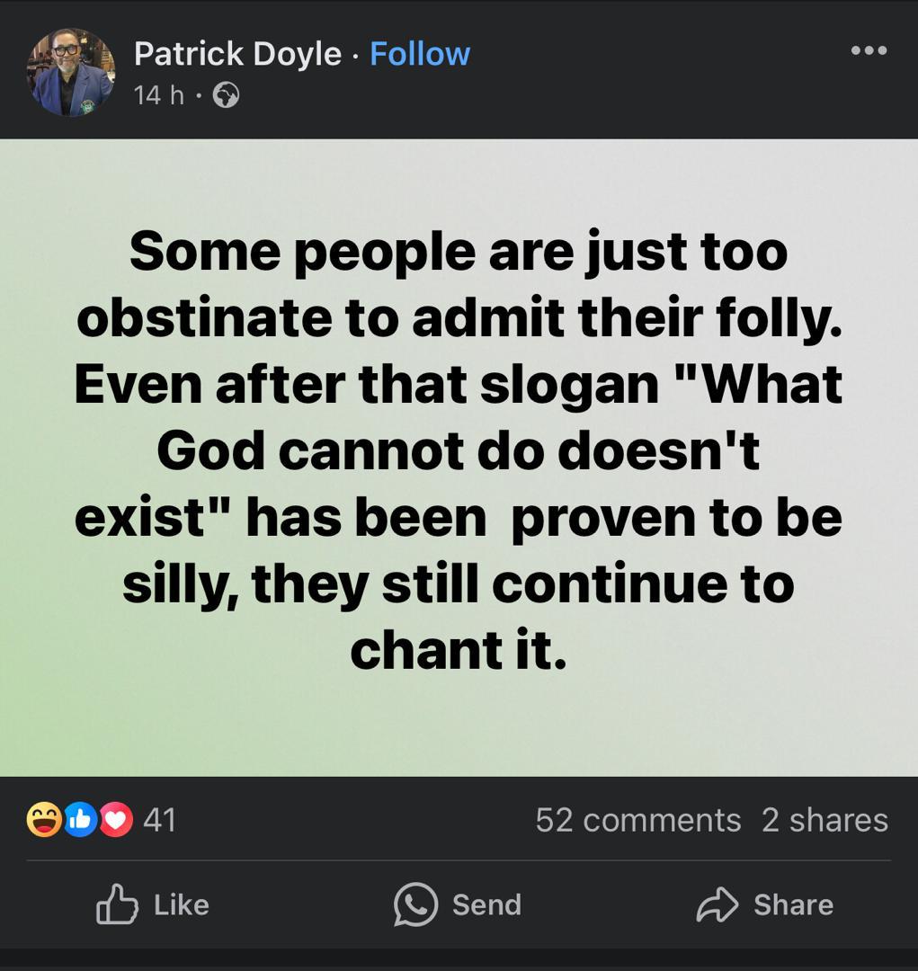Click the Share arrow icon

tap(717, 904)
